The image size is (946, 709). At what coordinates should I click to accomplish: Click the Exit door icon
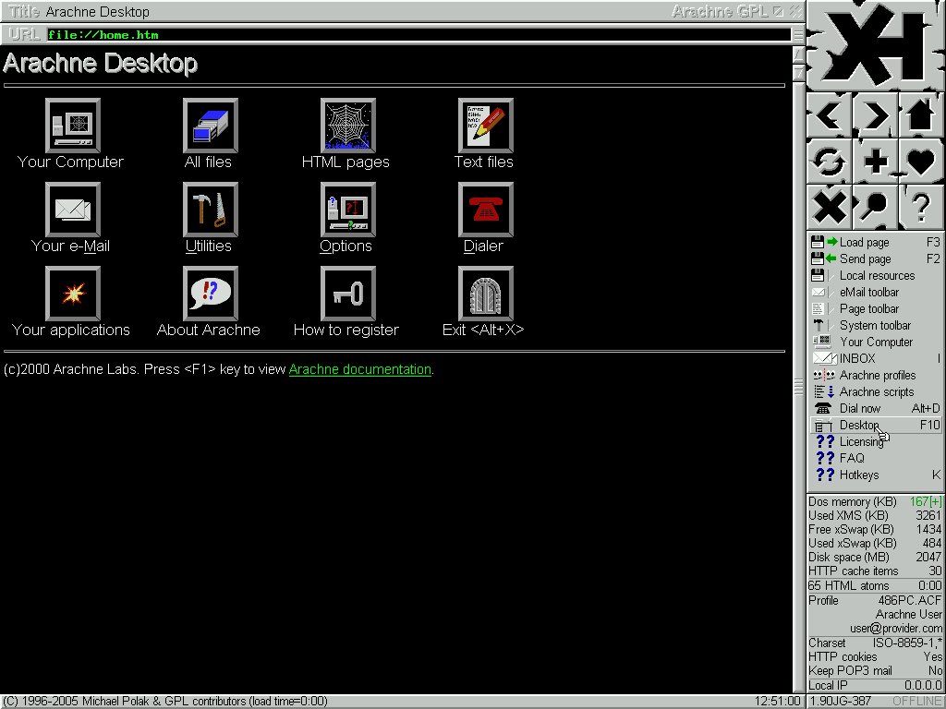[x=485, y=294]
